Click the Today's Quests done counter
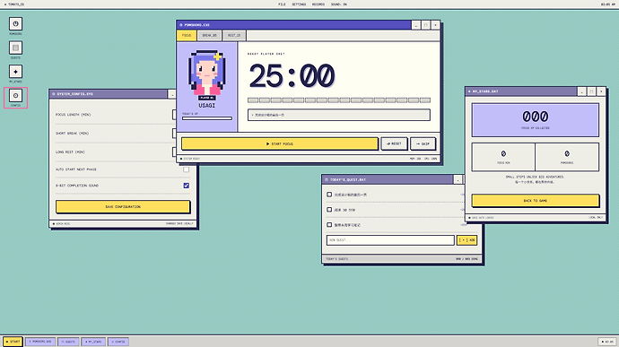Screen dimensions: 619x347 [466, 259]
